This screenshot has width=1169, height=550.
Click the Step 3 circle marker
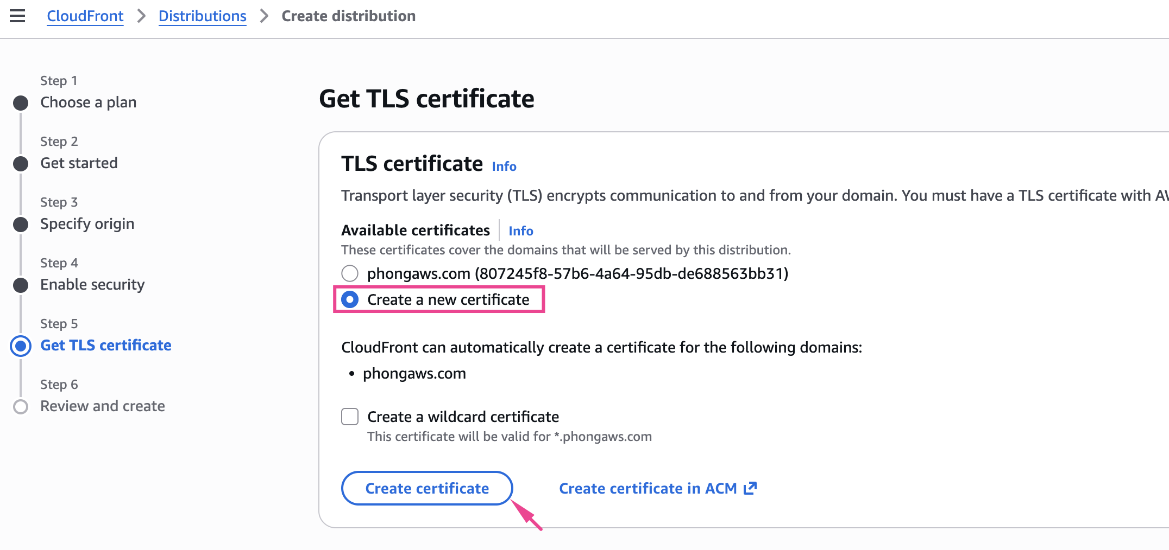[x=21, y=225]
